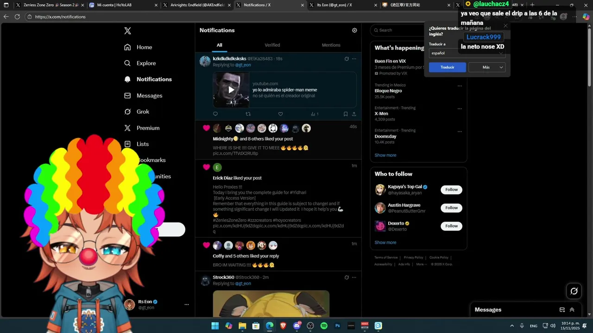Open Terms of Service link

tap(386, 258)
